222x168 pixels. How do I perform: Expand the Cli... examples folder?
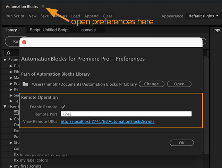pos(11,66)
